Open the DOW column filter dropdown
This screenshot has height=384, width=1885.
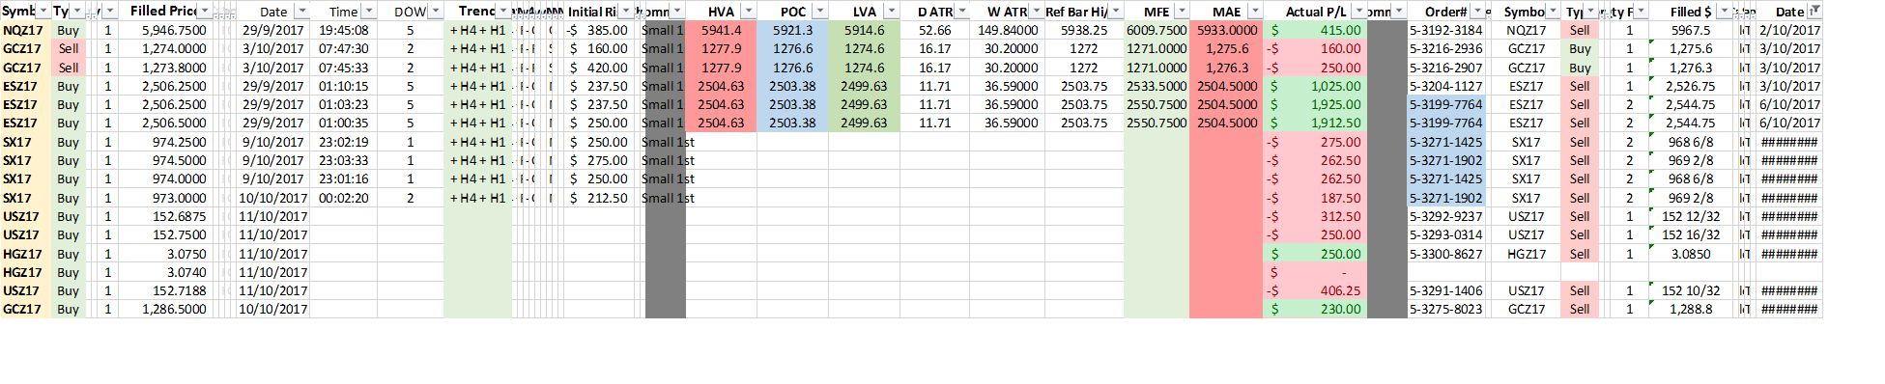tap(435, 11)
